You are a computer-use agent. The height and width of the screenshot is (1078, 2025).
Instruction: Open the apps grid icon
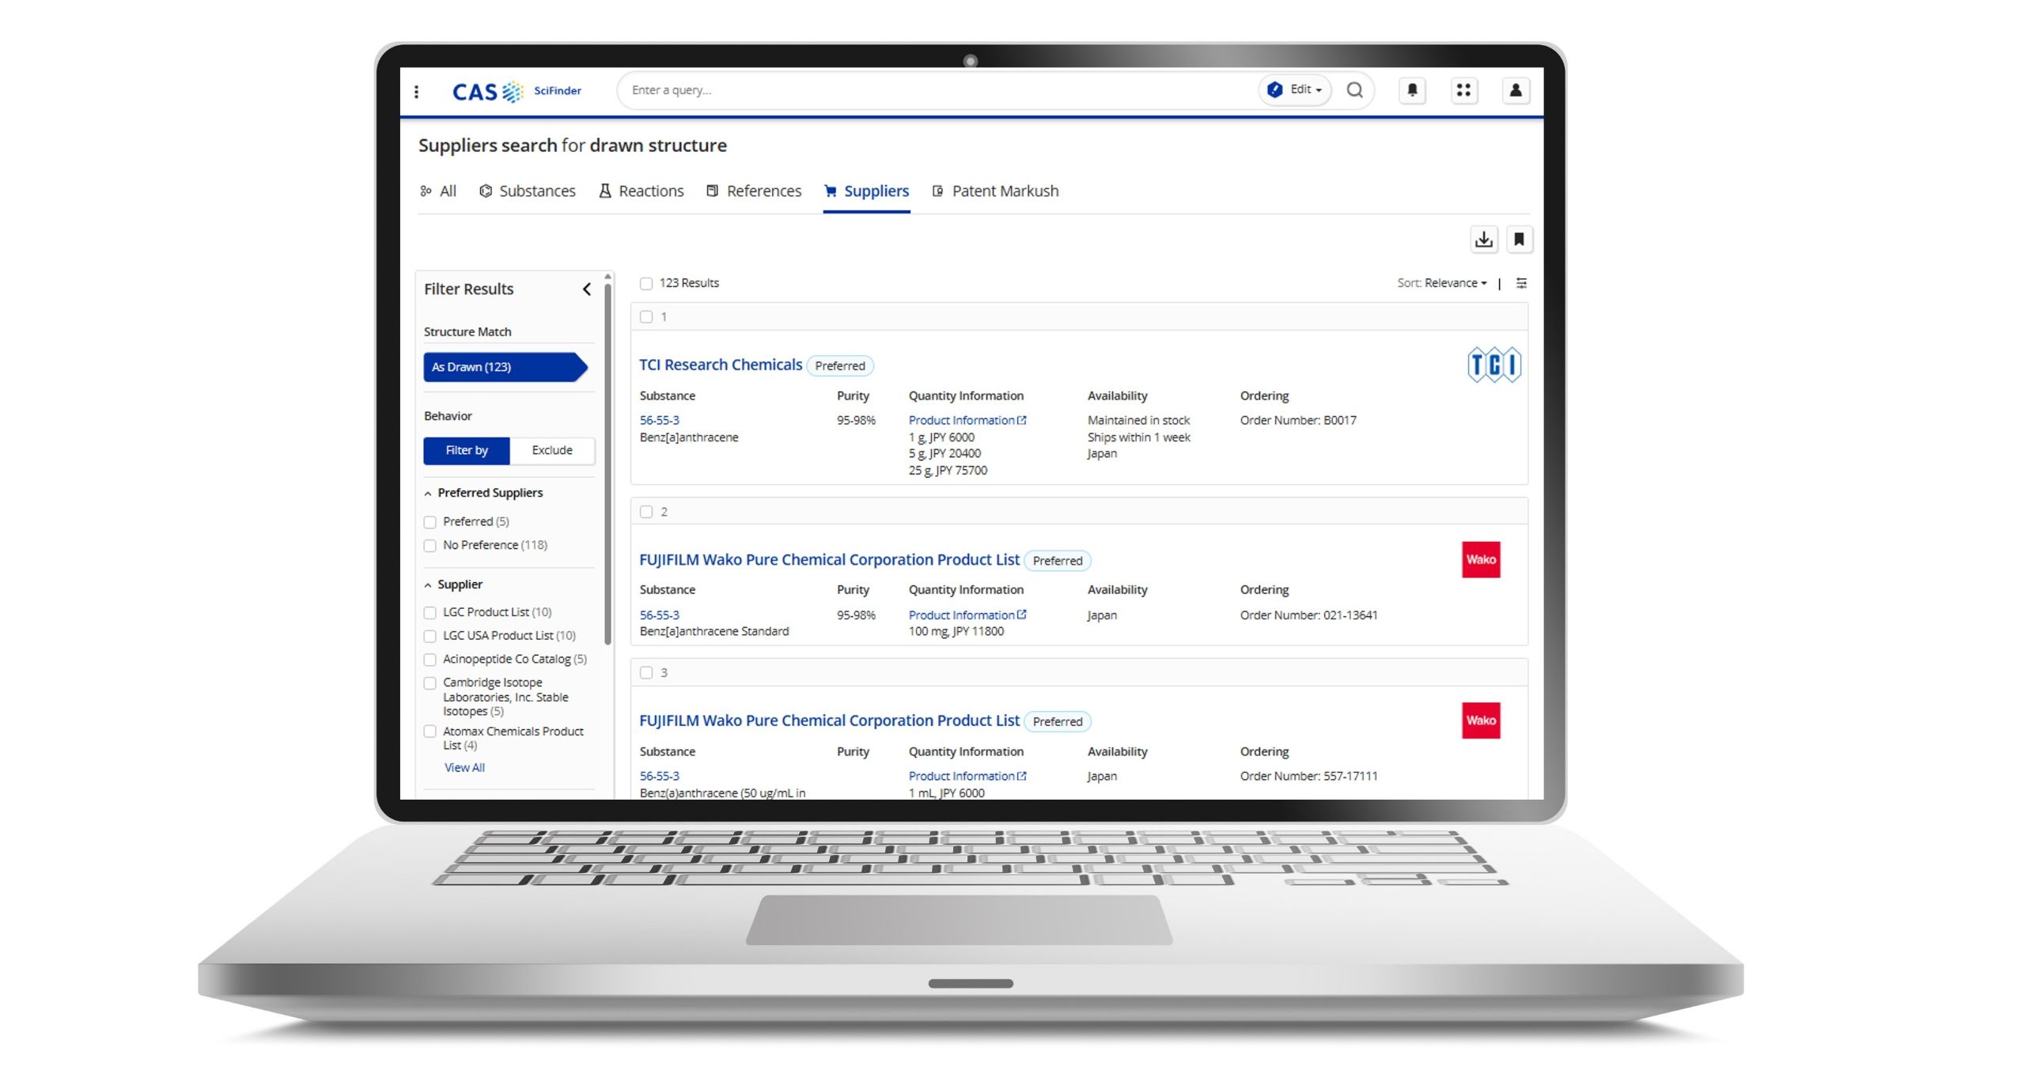(1463, 90)
